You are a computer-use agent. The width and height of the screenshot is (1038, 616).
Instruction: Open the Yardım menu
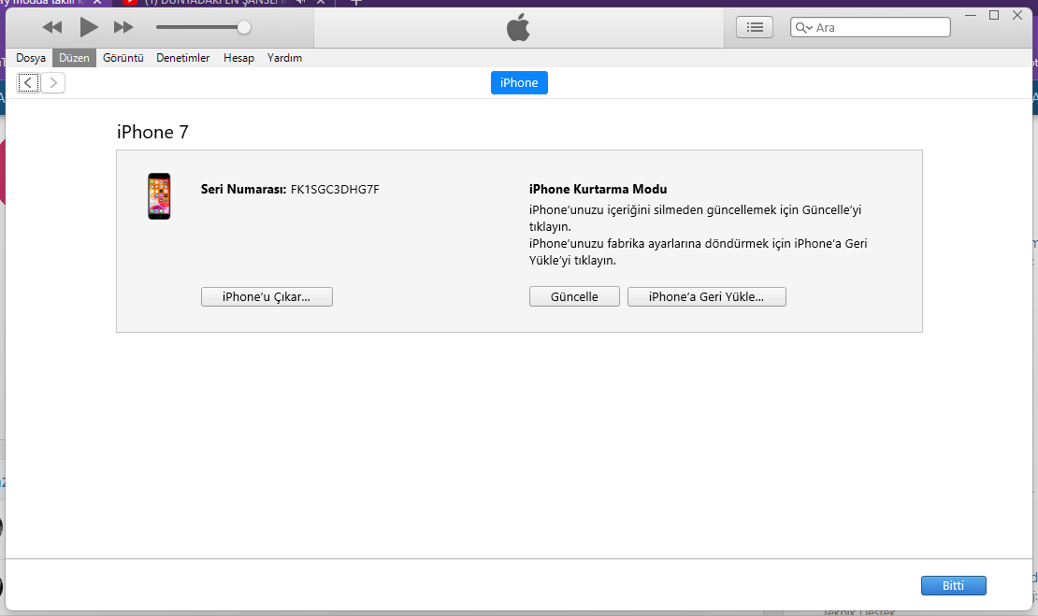point(284,58)
